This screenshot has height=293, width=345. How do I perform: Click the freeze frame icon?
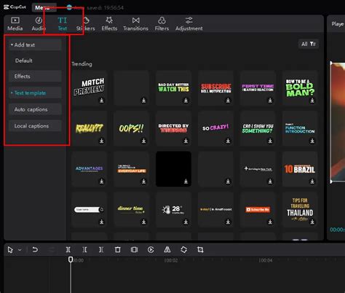134,249
